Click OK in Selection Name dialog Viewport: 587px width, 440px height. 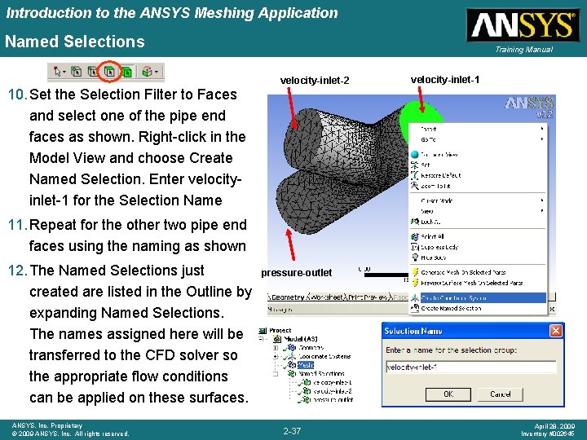(448, 394)
